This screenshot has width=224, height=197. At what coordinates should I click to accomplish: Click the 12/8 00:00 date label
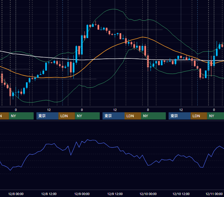[x=16, y=194]
